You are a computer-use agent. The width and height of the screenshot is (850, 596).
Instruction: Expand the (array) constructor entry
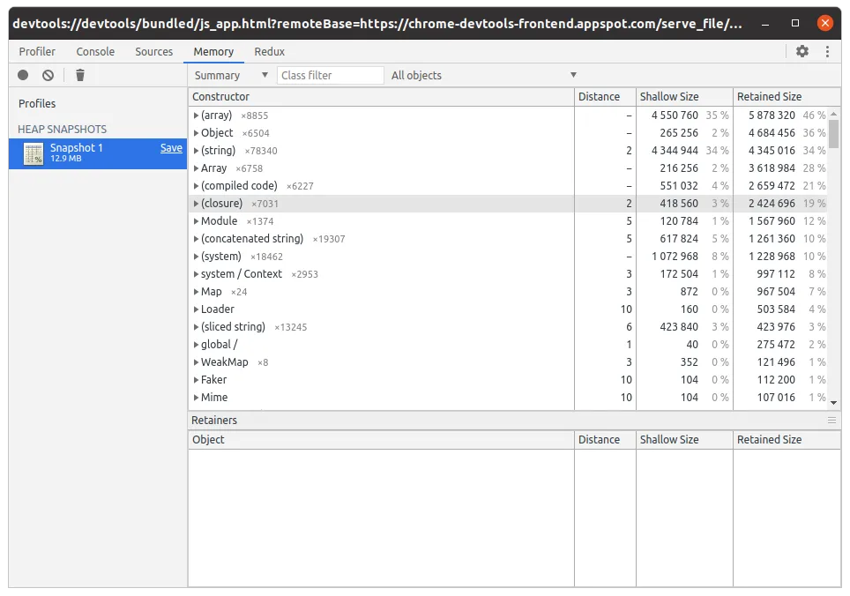(x=196, y=115)
